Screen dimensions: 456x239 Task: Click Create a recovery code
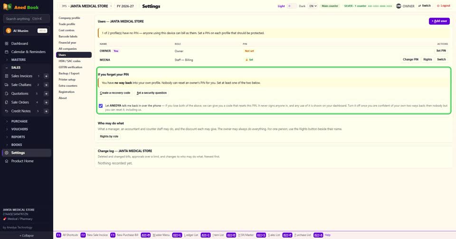[115, 93]
